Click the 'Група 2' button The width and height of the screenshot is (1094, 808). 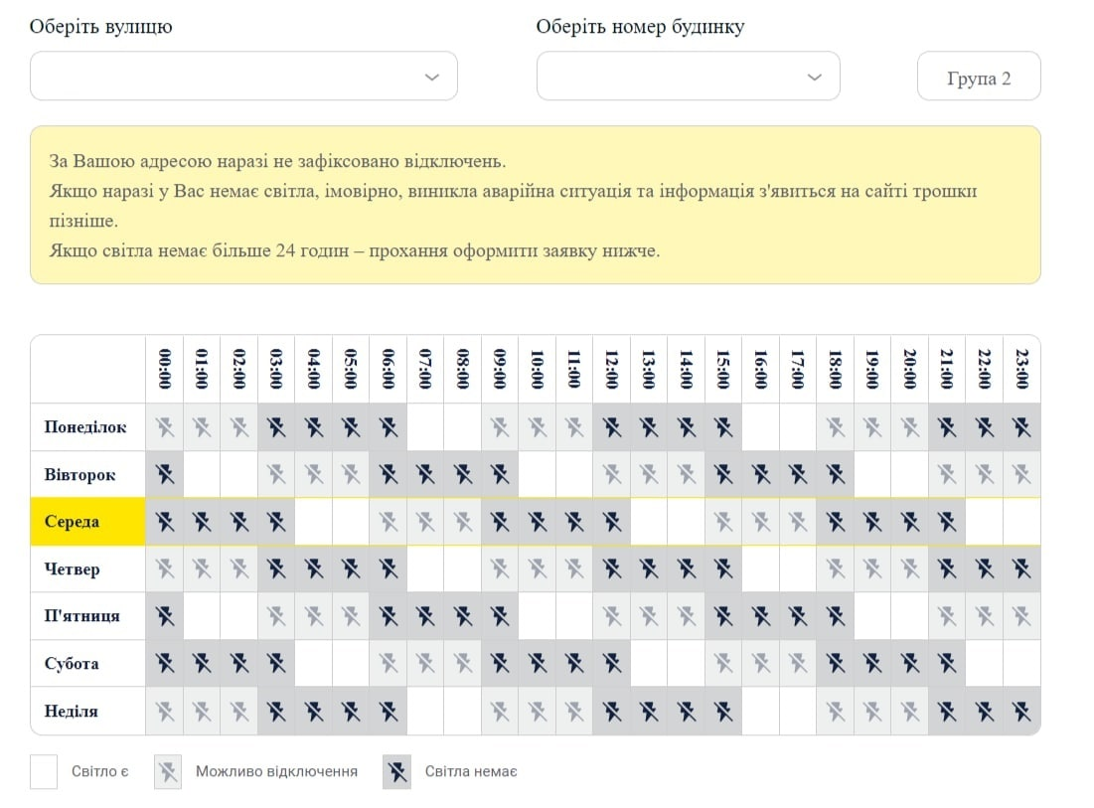point(979,78)
